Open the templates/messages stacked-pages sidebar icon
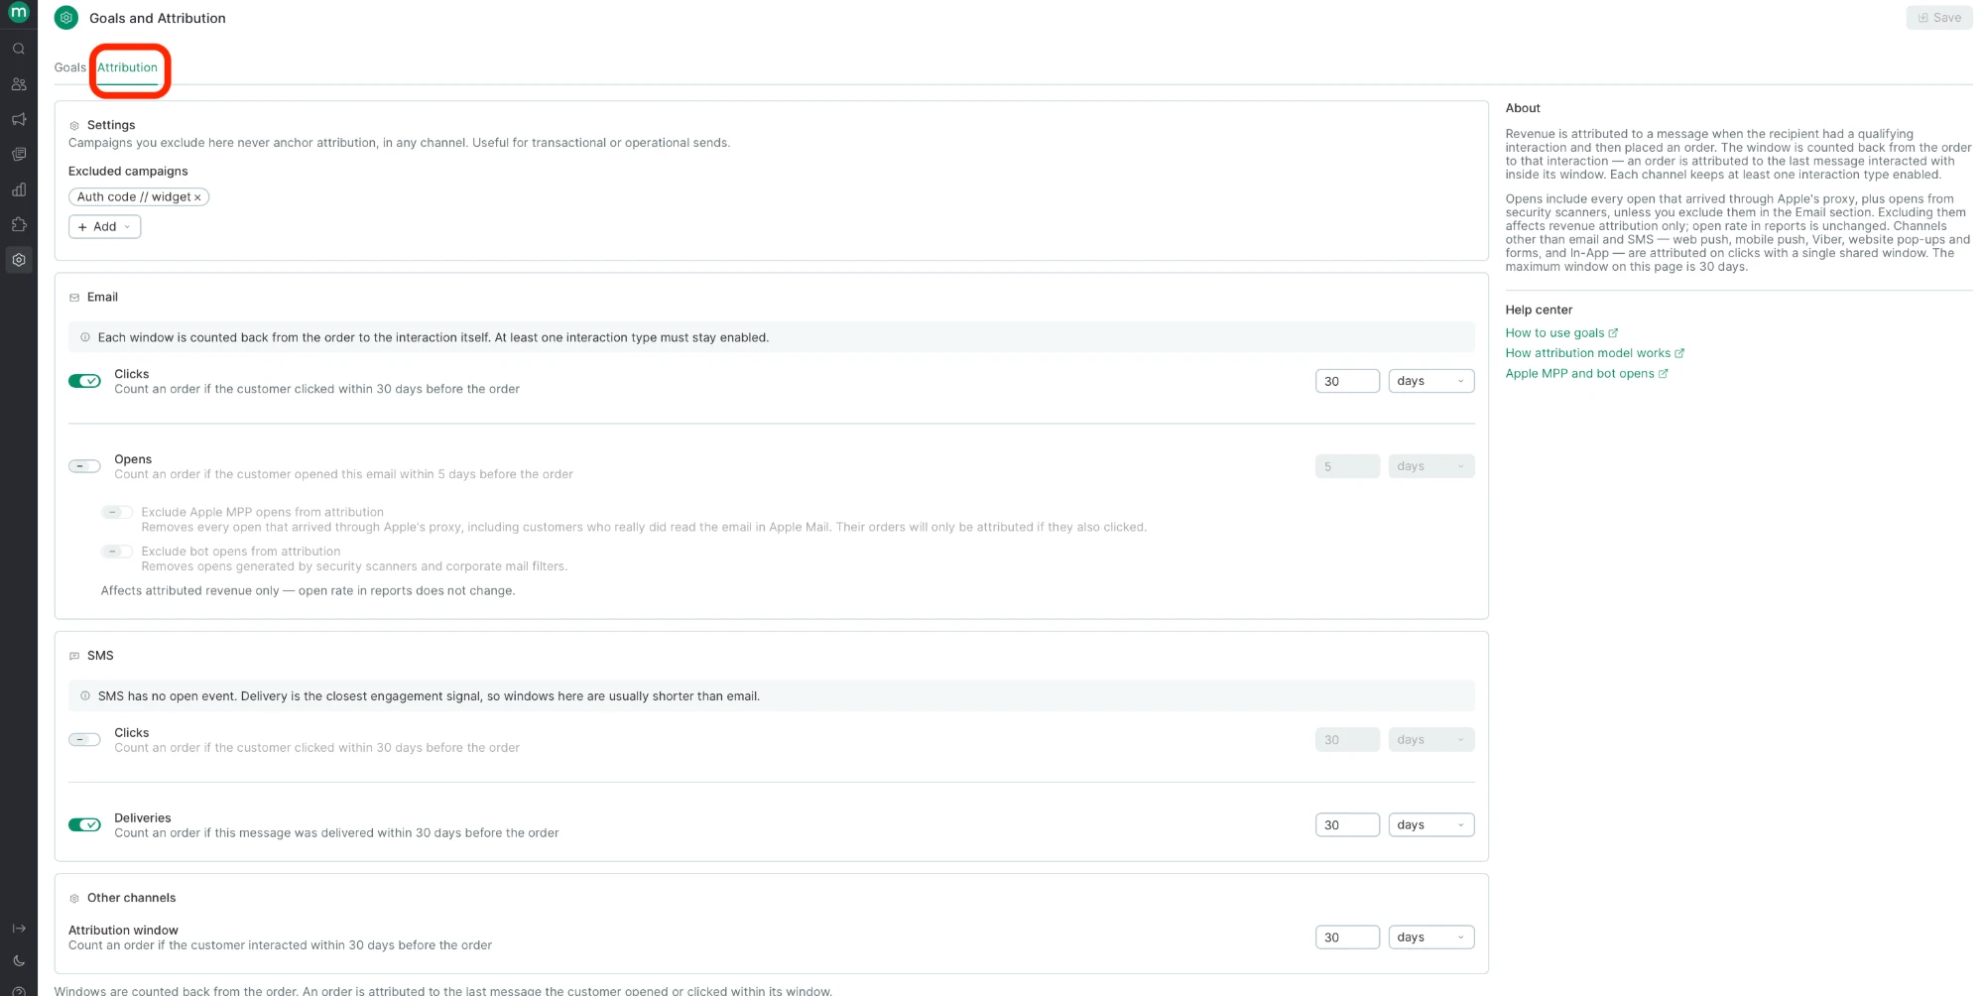The width and height of the screenshot is (1984, 996). (x=19, y=155)
